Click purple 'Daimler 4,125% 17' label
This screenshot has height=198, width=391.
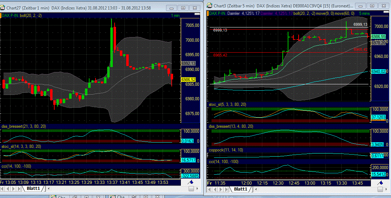277,13
